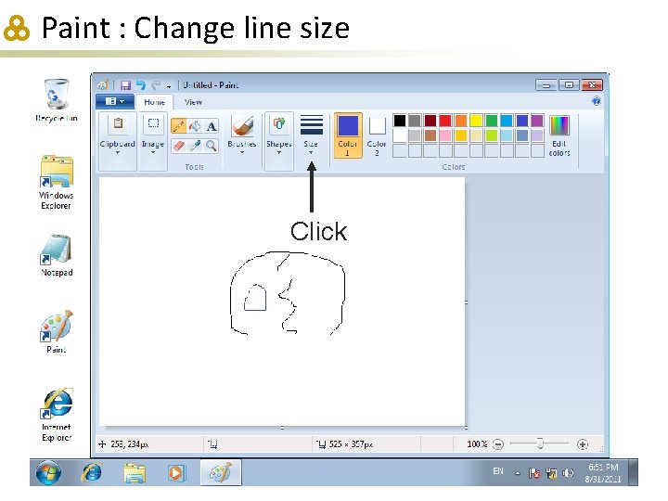Open the Recycle Bin desktop icon
Screen dimensions: 668x501
point(57,100)
